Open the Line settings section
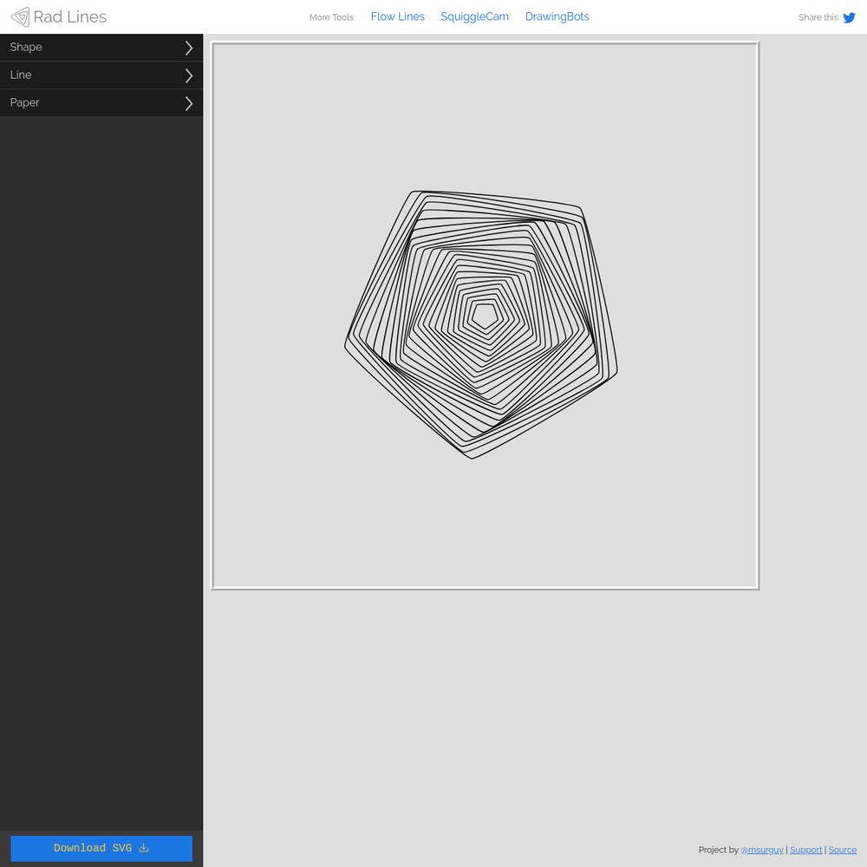The width and height of the screenshot is (867, 867). coord(101,75)
